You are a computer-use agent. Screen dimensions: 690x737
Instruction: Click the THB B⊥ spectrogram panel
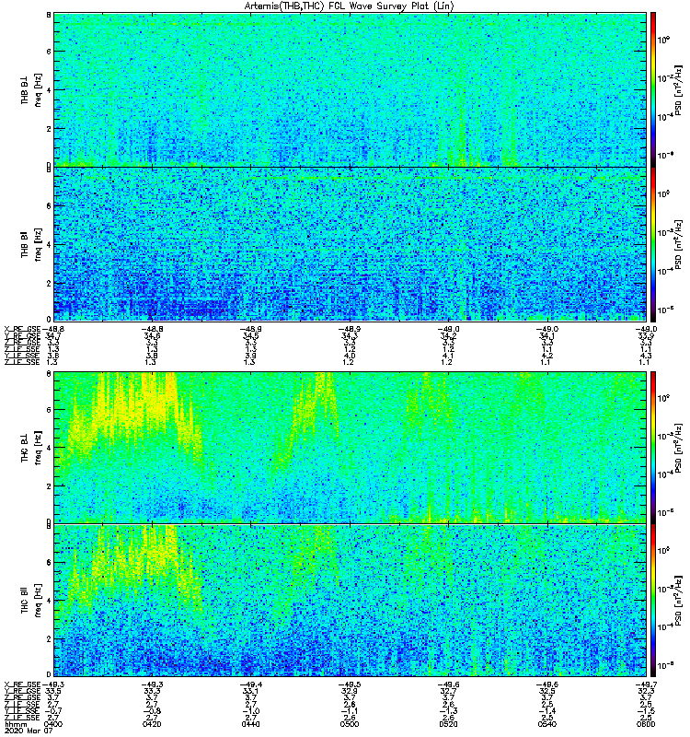[x=350, y=89]
